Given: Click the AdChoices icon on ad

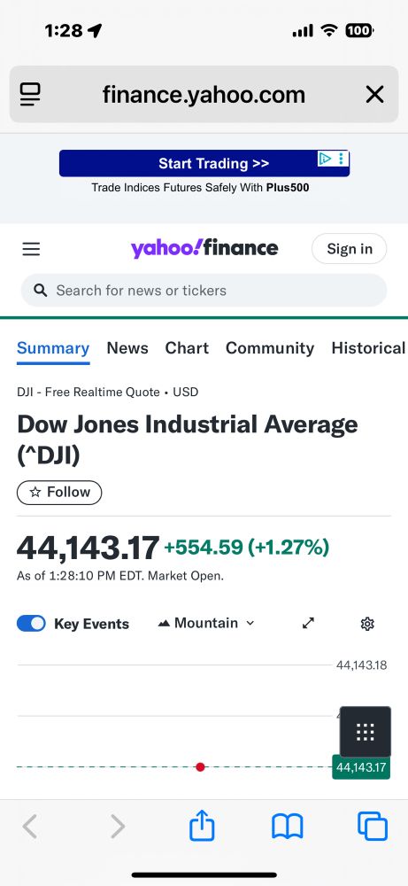Looking at the screenshot, I should [325, 159].
